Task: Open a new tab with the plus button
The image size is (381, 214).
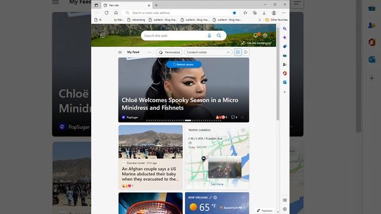Action: (156, 5)
